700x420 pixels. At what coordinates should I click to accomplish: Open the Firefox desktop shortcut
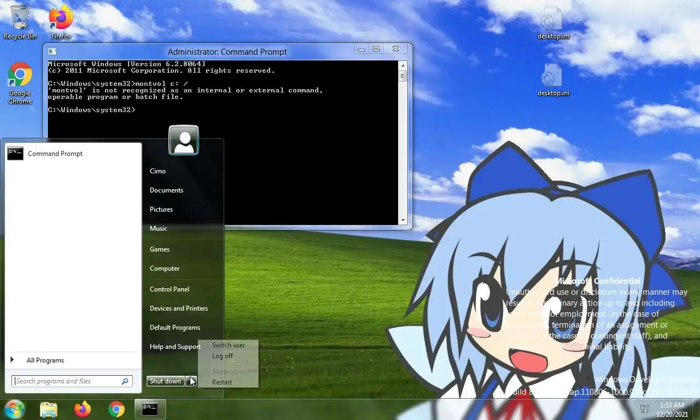[61, 22]
